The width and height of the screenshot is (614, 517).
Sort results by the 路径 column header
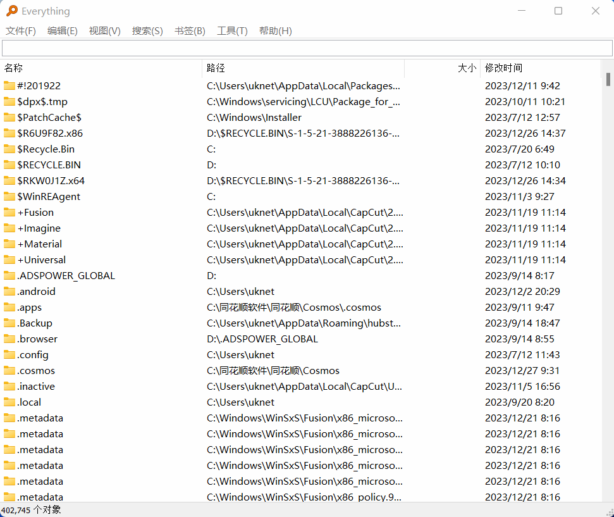pos(304,68)
